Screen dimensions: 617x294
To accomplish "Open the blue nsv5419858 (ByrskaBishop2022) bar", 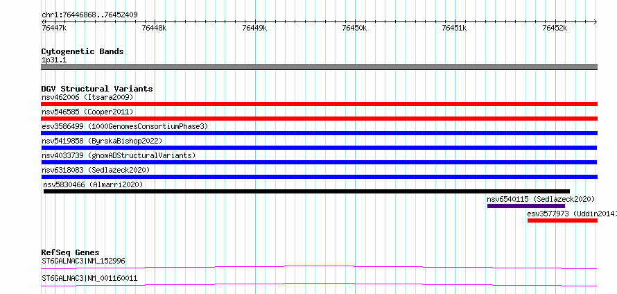I will click(x=319, y=148).
